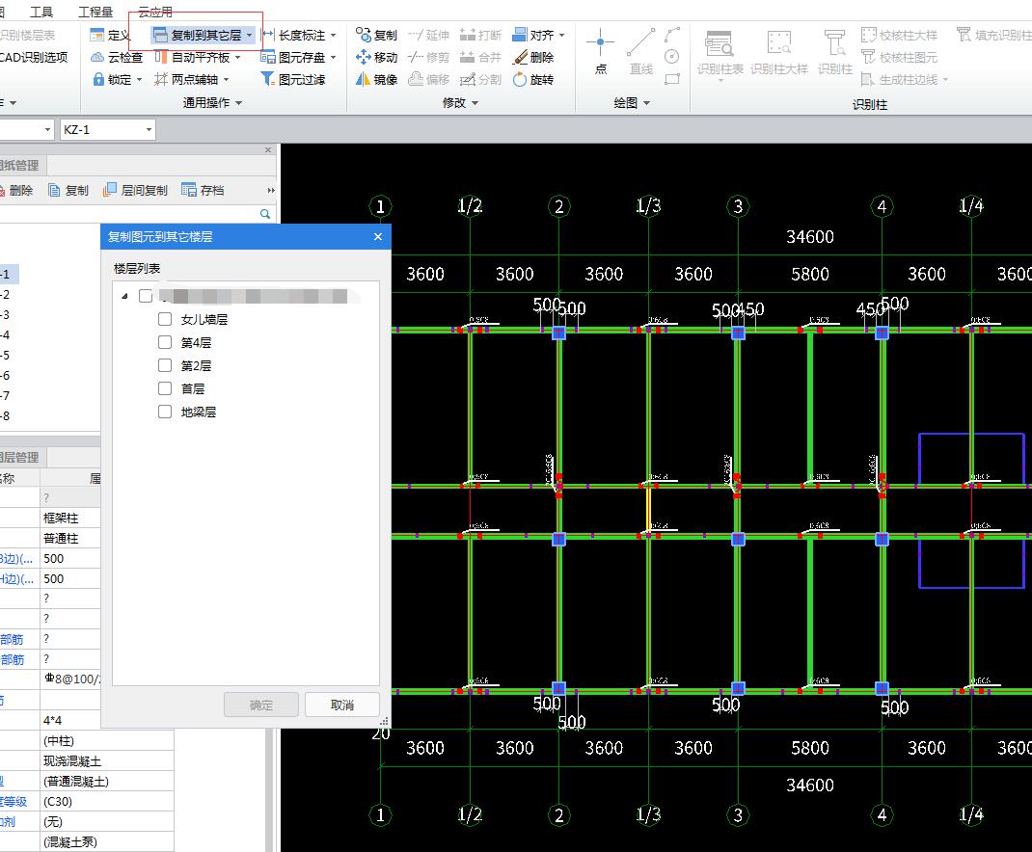Click 校核柱图元 check column elements
The height and width of the screenshot is (852, 1032).
899,57
